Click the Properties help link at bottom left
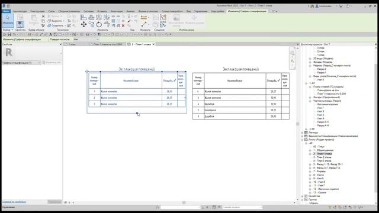Image resolution: width=379 pixels, height=213 pixels. click(14, 202)
